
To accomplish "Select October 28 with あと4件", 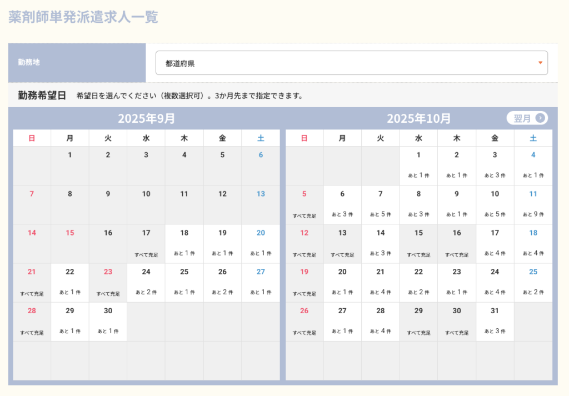I will click(x=380, y=322).
